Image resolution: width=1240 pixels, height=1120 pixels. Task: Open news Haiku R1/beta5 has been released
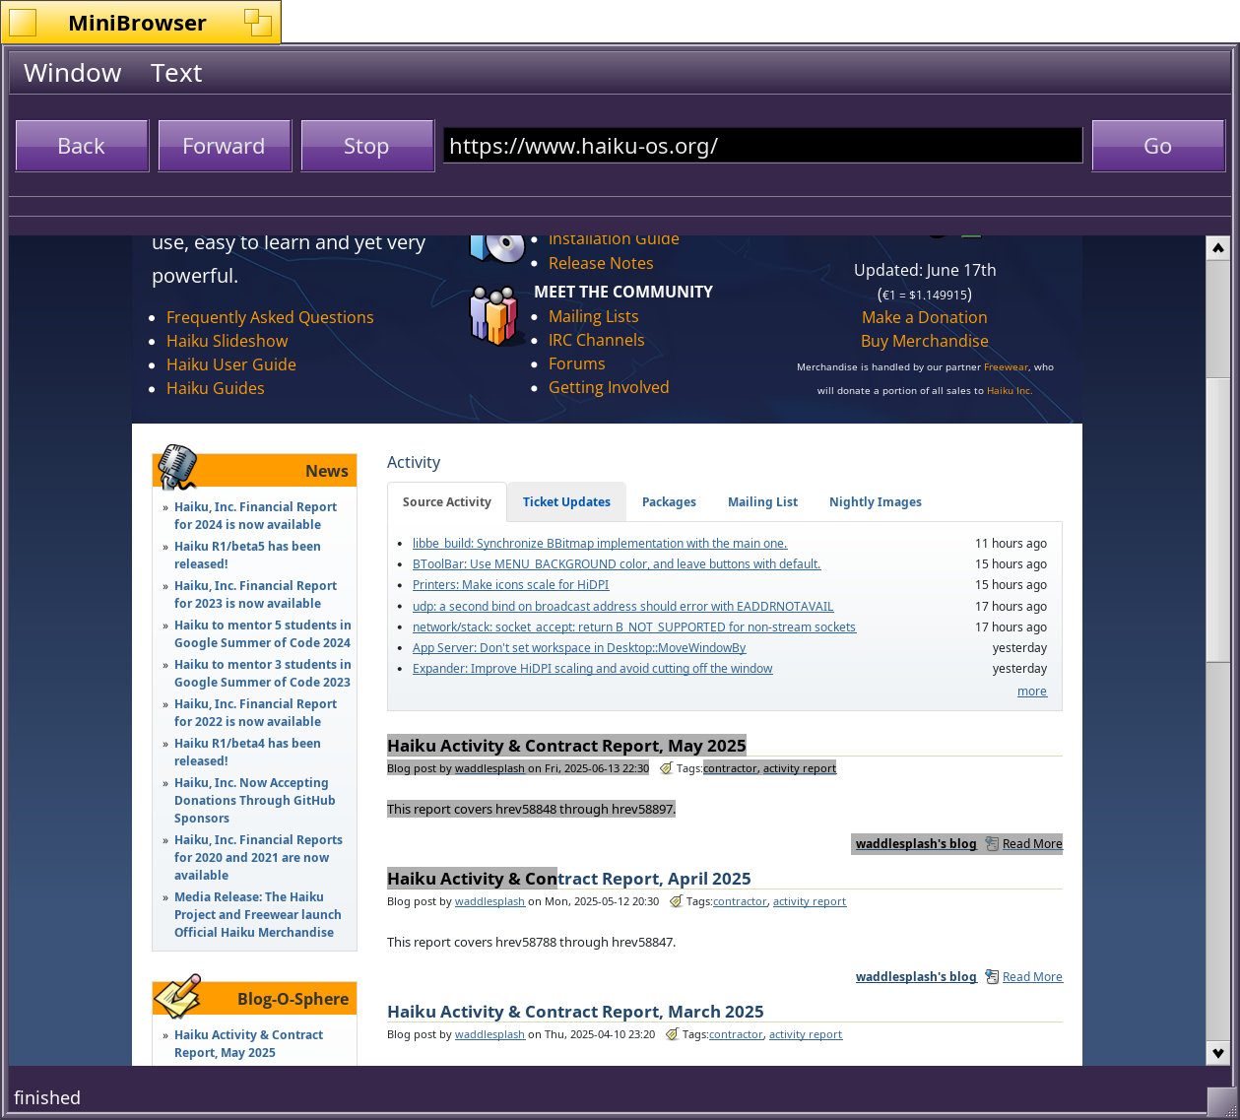point(247,556)
